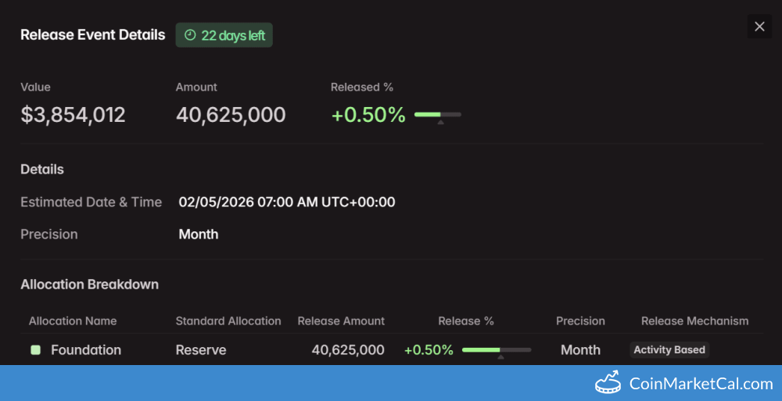Close the Release Event Details dialog
Screen dimensions: 782x401
tap(759, 27)
